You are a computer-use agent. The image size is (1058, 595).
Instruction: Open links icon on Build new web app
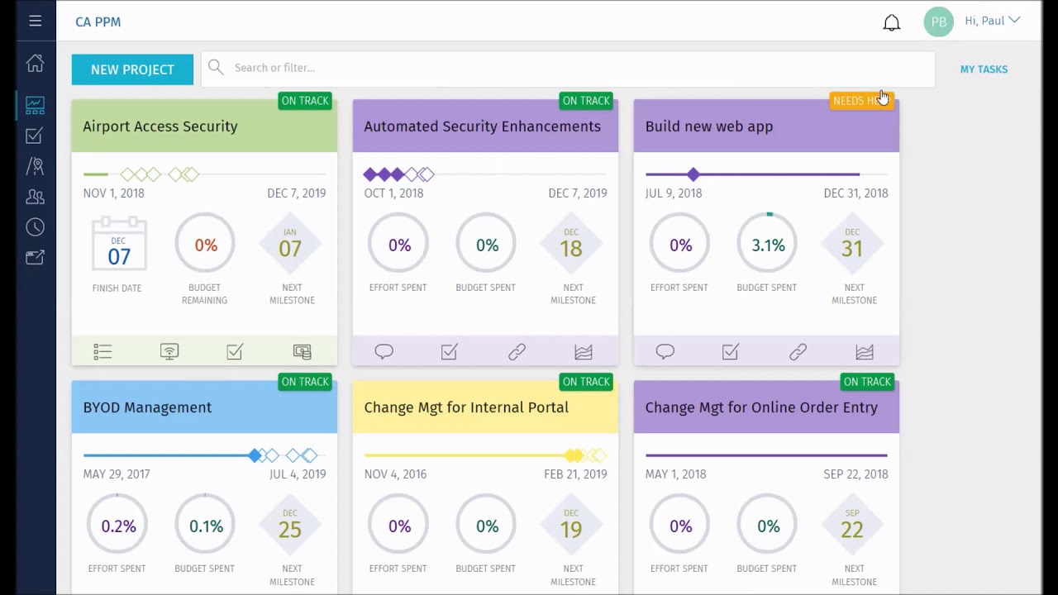click(x=798, y=352)
